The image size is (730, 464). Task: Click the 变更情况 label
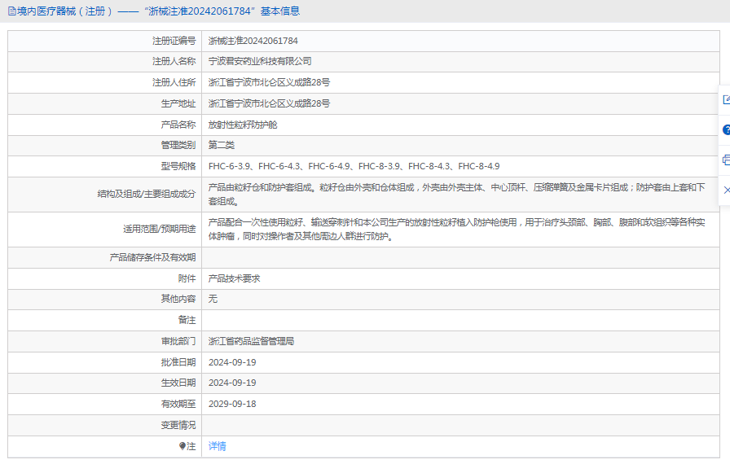[178, 425]
